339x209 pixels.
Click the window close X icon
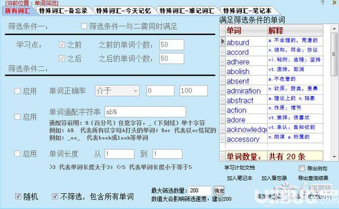334,3
